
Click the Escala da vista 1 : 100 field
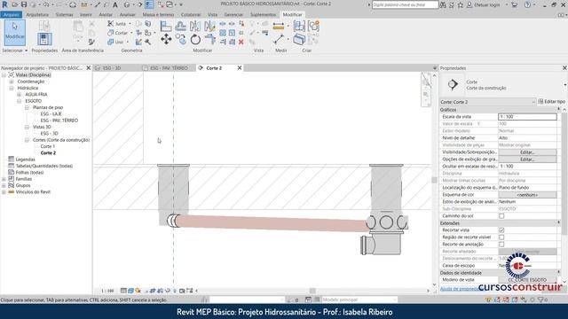click(x=527, y=117)
